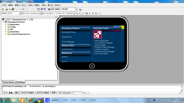
Task: Open the GUI_MAKE_COLOR find dropdown arrow
Action: pyautogui.click(x=76, y=9)
